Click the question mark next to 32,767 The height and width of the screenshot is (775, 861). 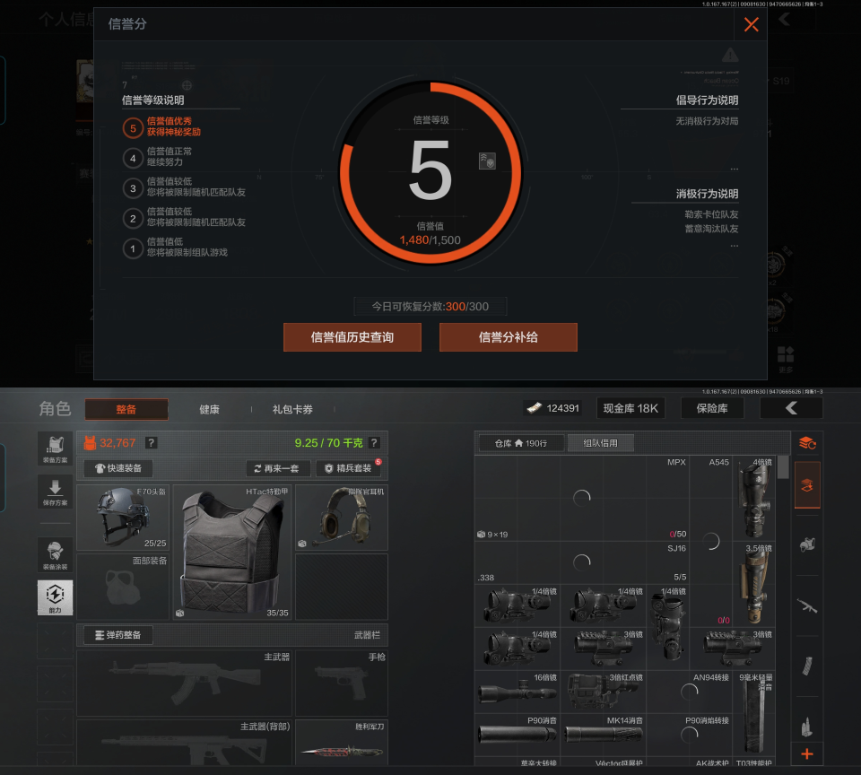(151, 443)
